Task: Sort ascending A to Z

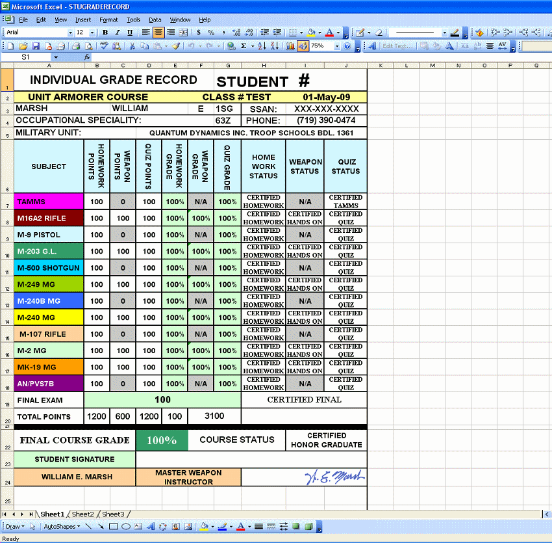Action: [x=262, y=46]
